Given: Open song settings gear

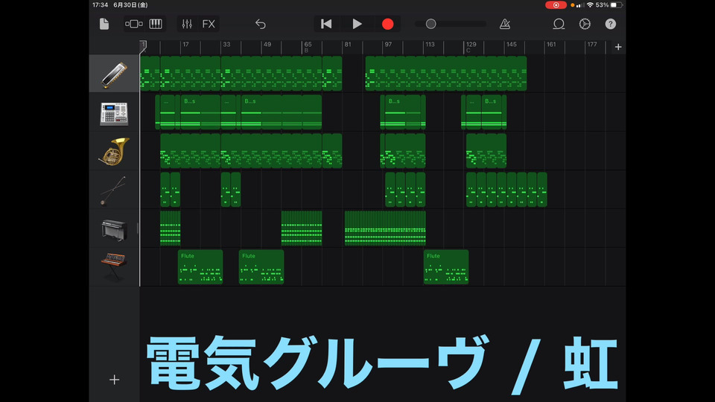Looking at the screenshot, I should coord(585,24).
